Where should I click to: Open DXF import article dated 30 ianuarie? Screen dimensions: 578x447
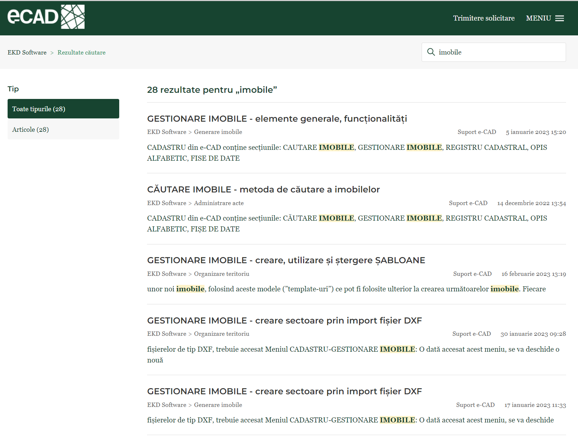[284, 321]
